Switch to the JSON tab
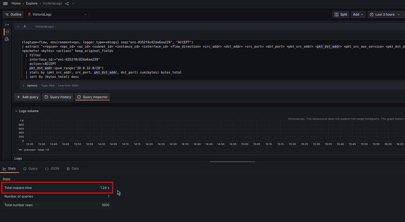 [x=52, y=168]
